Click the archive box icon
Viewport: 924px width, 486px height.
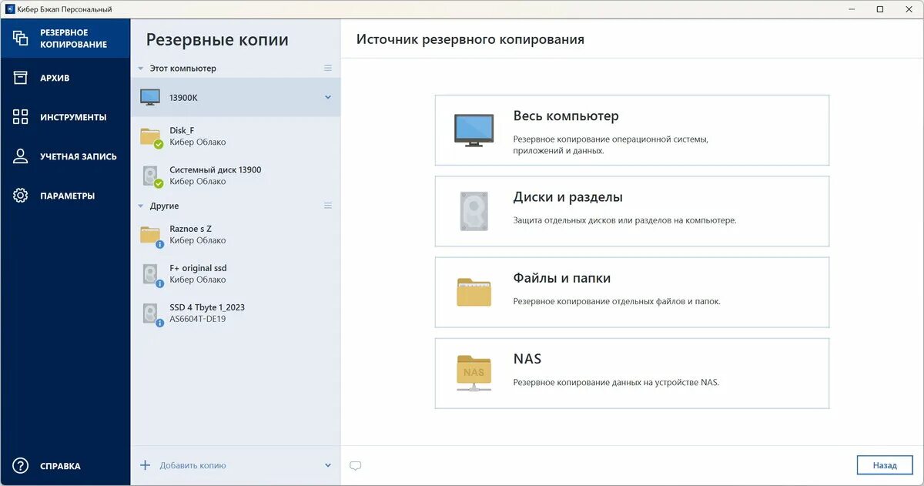point(21,78)
